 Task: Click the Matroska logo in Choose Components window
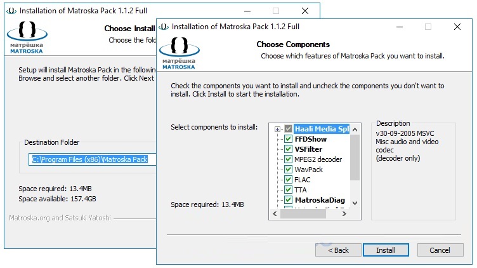click(179, 53)
